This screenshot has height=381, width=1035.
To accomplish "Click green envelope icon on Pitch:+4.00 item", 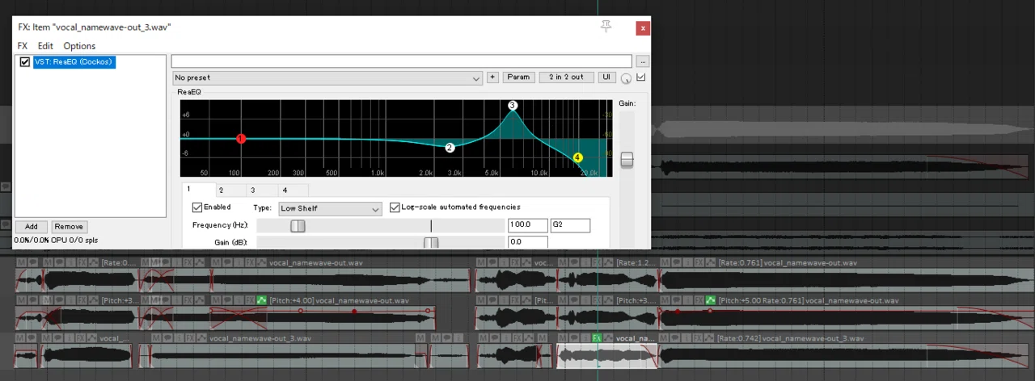I will tap(261, 300).
